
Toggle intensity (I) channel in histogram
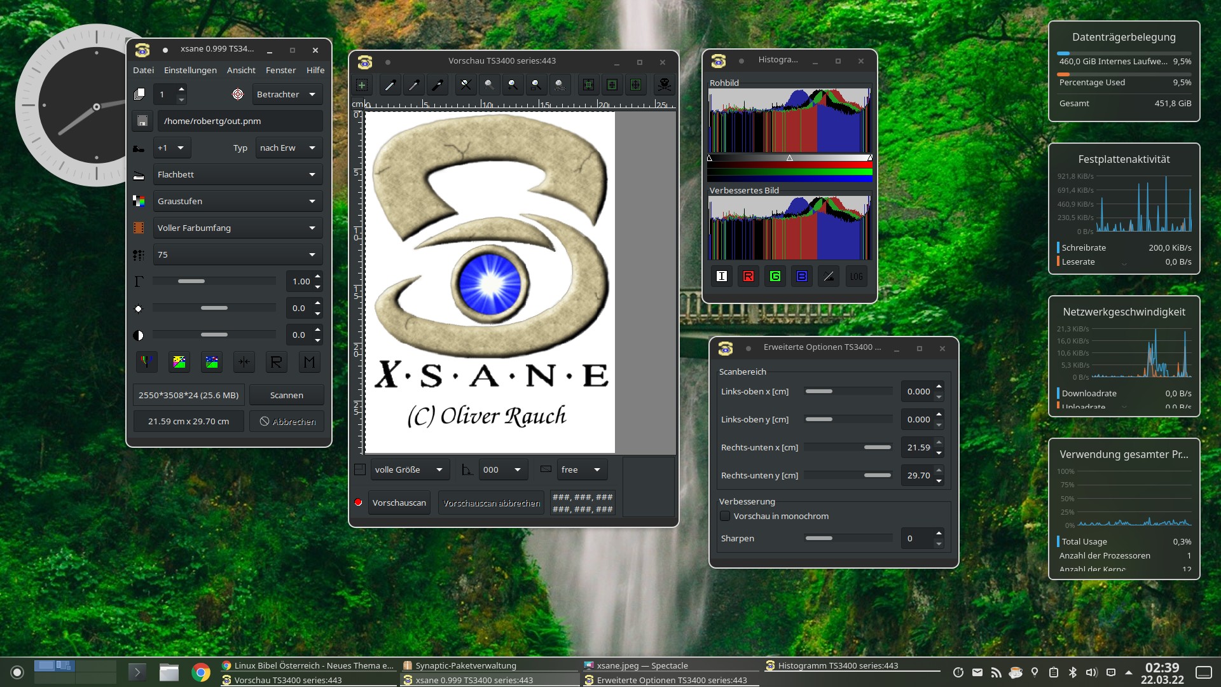coord(722,276)
